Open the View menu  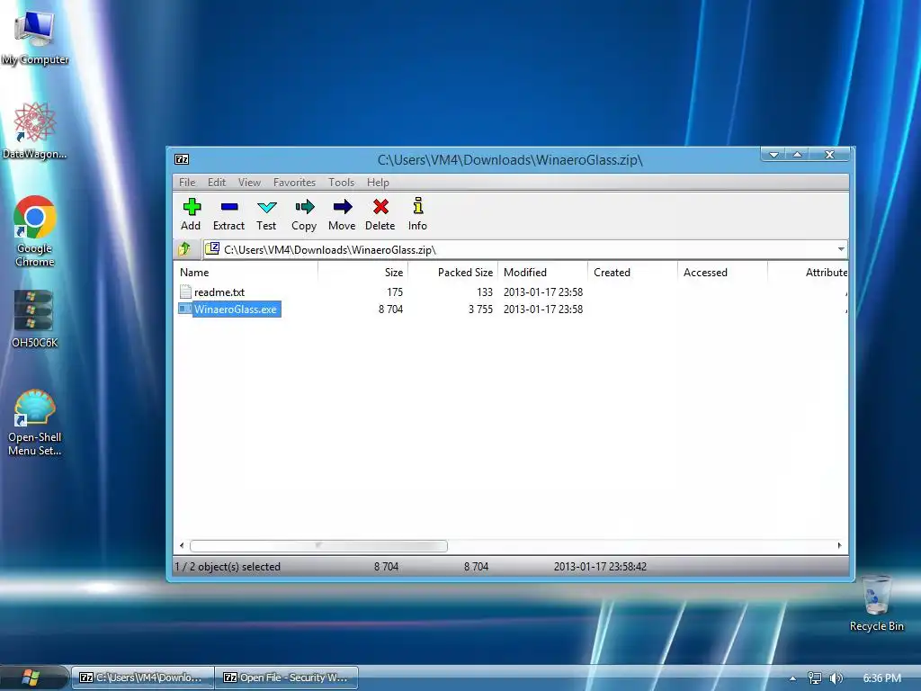tap(249, 182)
